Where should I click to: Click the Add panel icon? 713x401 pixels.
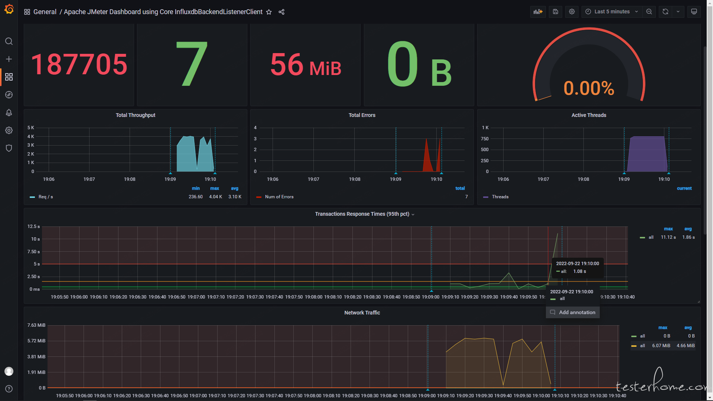tap(538, 12)
